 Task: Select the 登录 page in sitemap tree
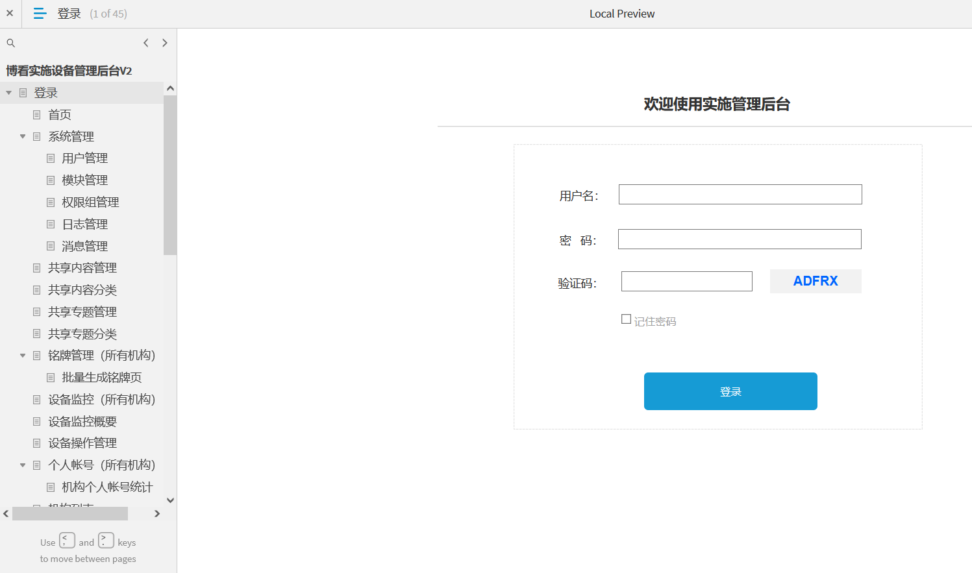(45, 93)
